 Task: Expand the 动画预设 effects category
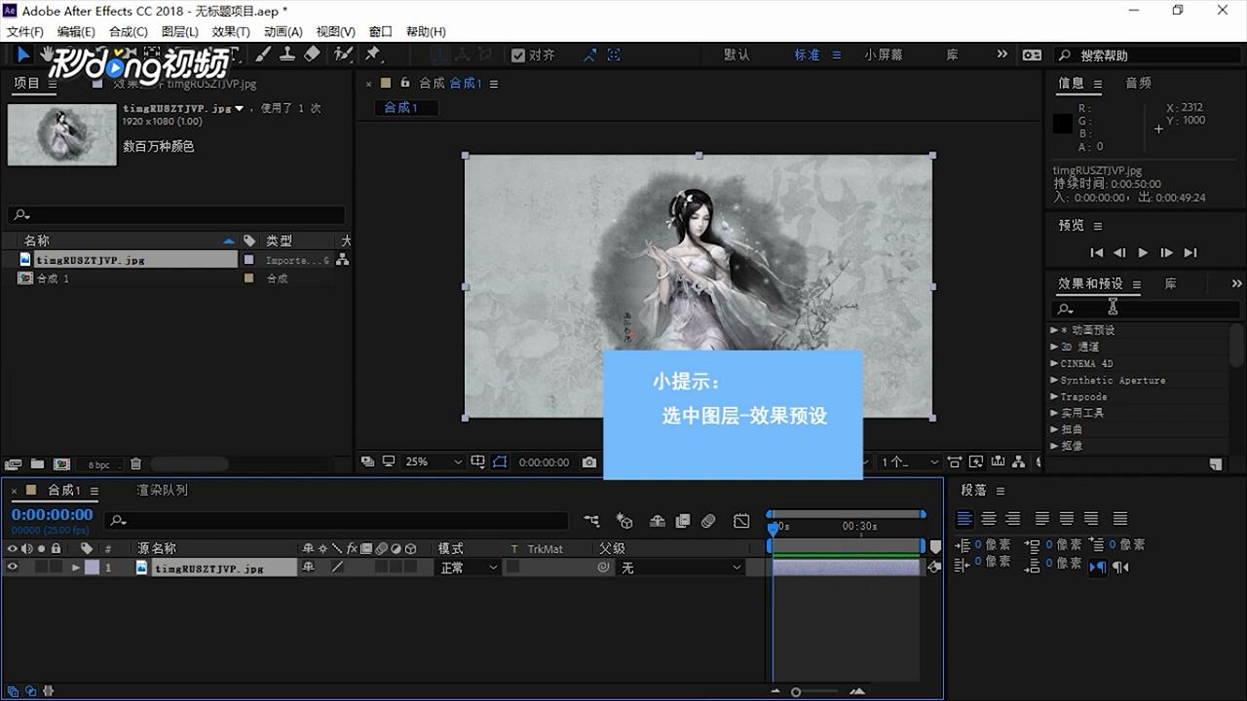[x=1054, y=330]
